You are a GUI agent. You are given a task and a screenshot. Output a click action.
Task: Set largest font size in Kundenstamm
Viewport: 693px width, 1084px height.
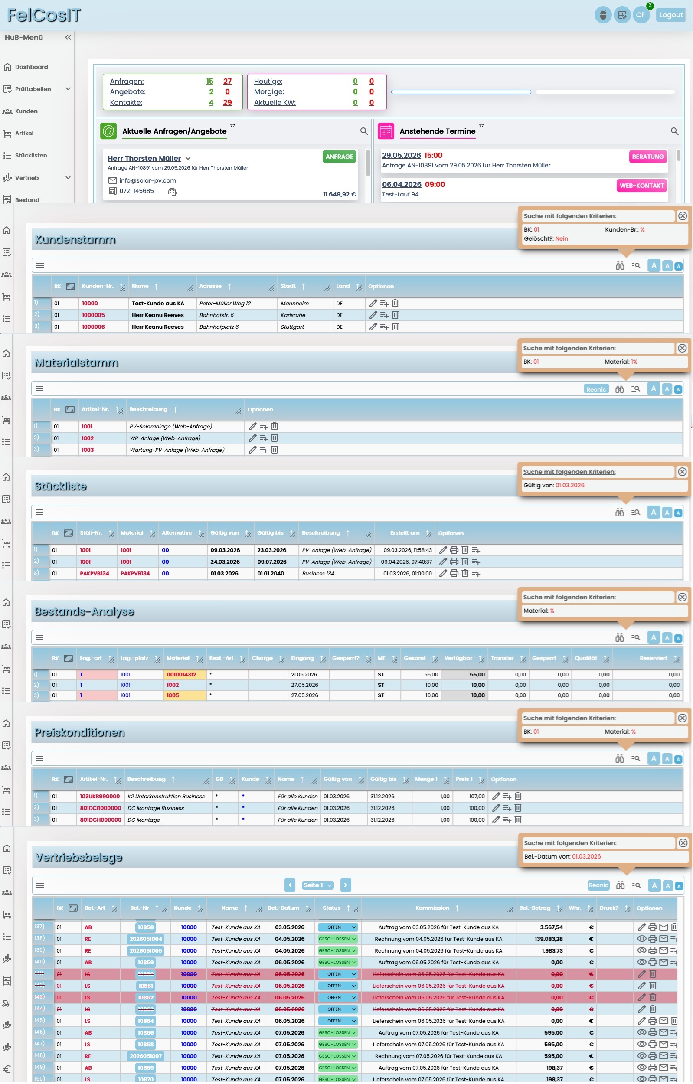pos(654,266)
